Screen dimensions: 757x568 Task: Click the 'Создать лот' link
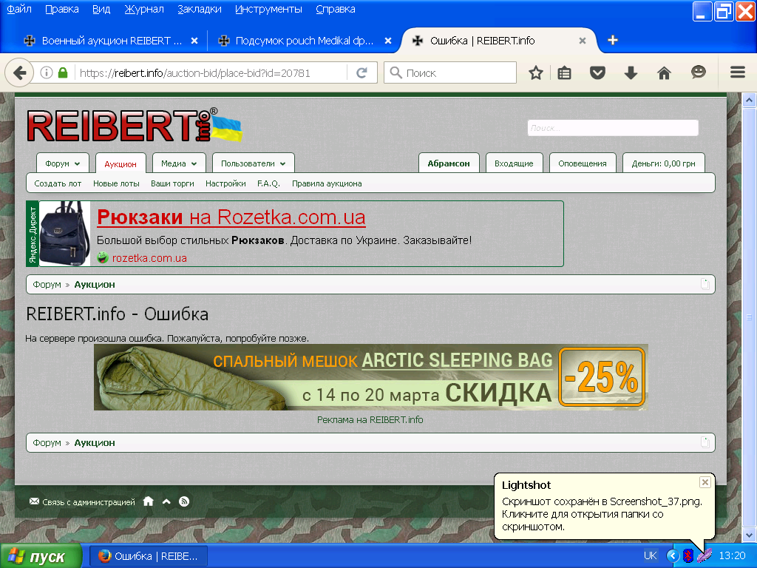[x=58, y=183]
